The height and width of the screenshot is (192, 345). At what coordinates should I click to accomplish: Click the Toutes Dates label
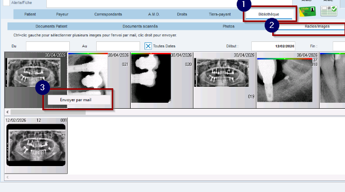[164, 46]
